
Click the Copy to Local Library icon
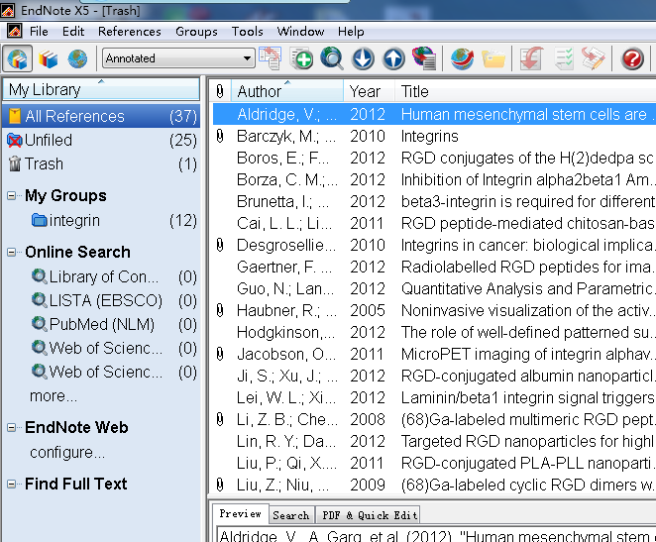[271, 58]
